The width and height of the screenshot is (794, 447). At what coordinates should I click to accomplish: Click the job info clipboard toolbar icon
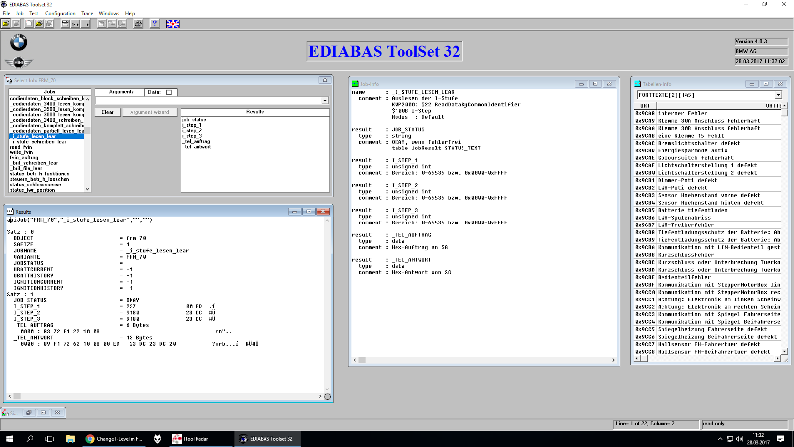[x=102, y=24]
